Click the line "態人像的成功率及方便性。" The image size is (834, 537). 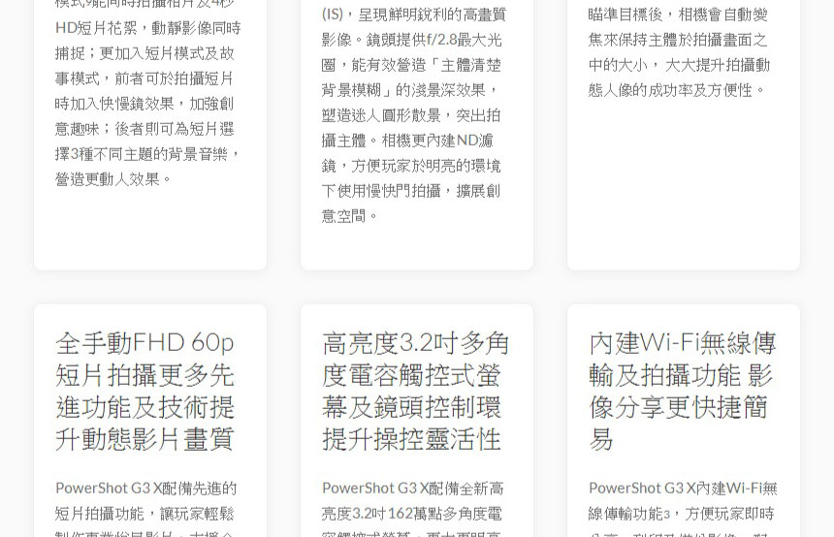[678, 90]
